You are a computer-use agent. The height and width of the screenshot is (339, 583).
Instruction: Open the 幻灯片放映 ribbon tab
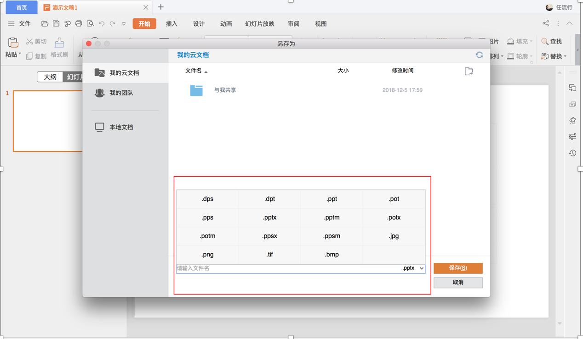coord(259,23)
